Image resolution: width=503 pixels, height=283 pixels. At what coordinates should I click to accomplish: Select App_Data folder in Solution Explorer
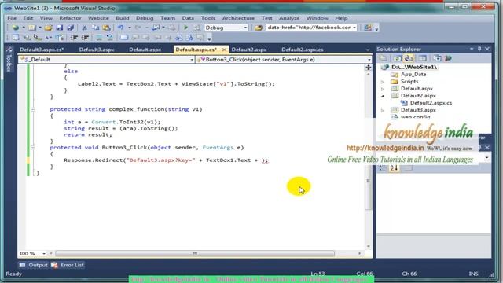[413, 75]
